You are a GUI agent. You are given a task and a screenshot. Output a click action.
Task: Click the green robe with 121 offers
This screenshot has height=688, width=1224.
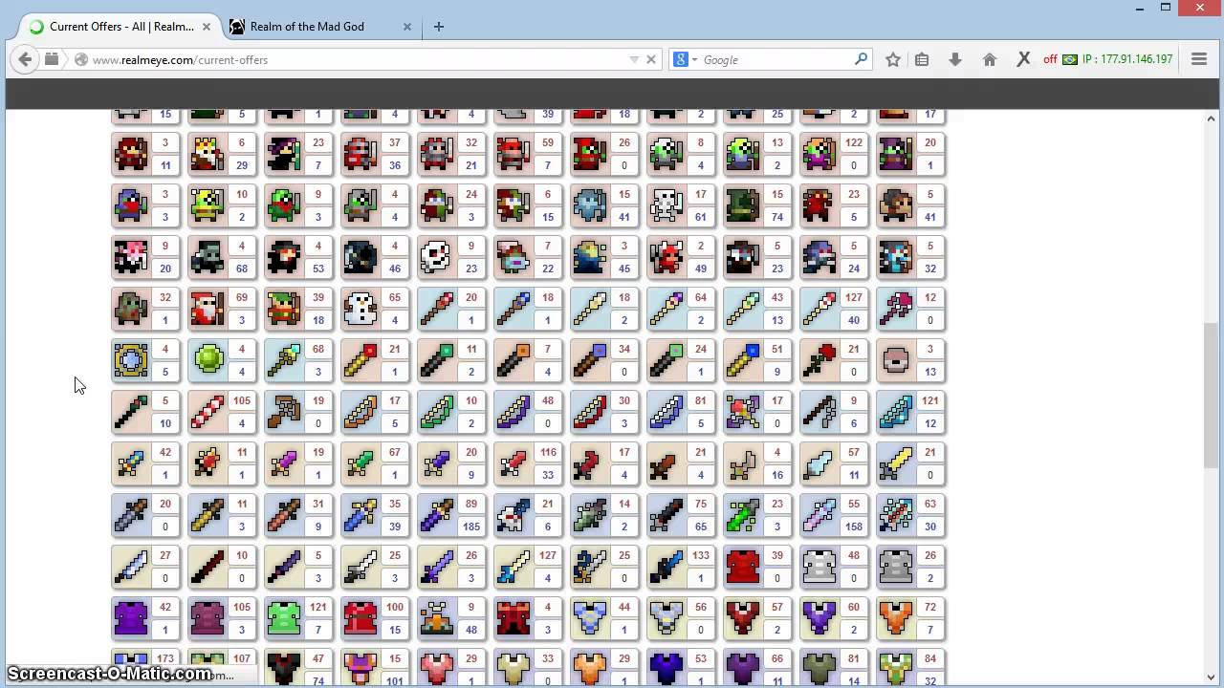click(x=284, y=618)
